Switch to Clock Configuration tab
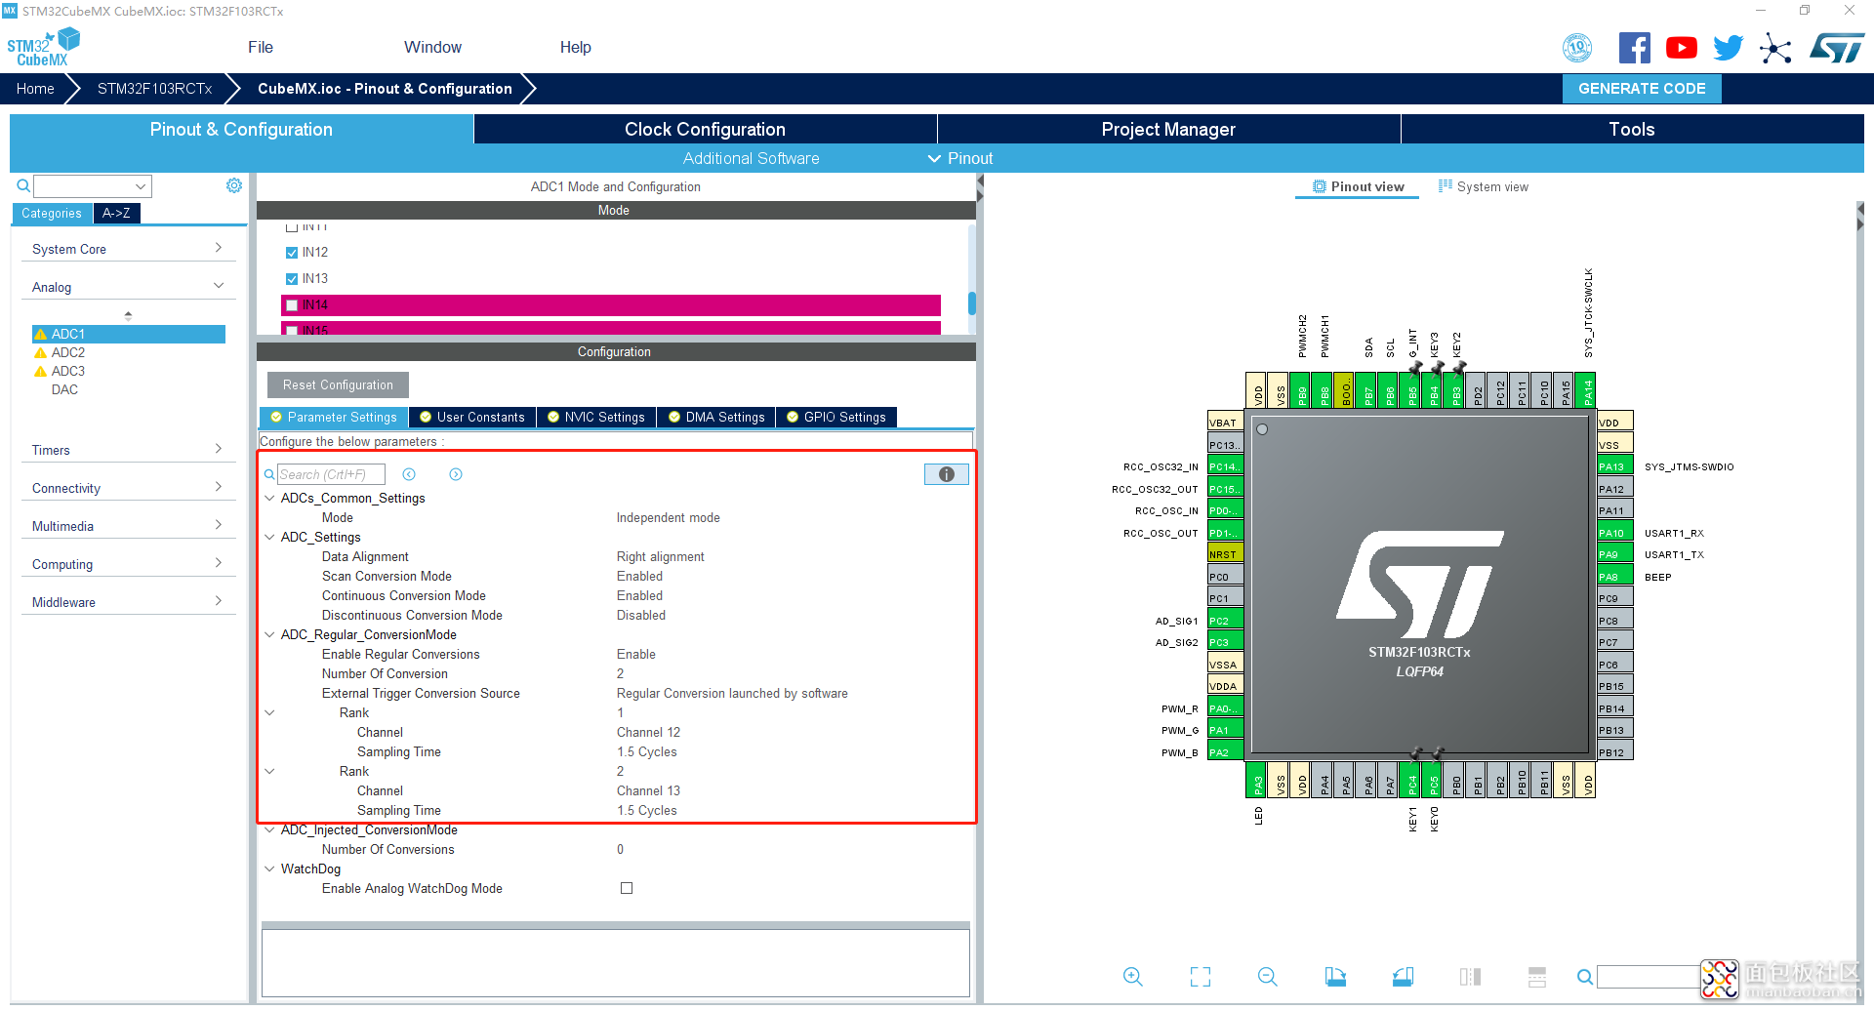 coord(705,129)
